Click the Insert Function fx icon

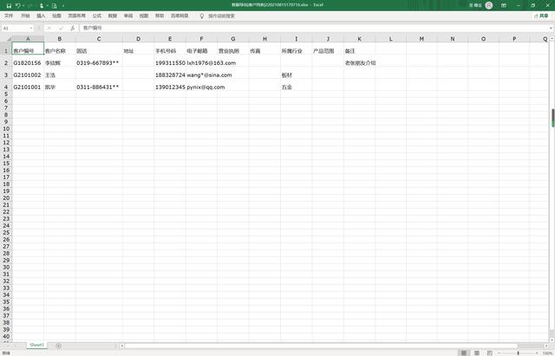72,29
